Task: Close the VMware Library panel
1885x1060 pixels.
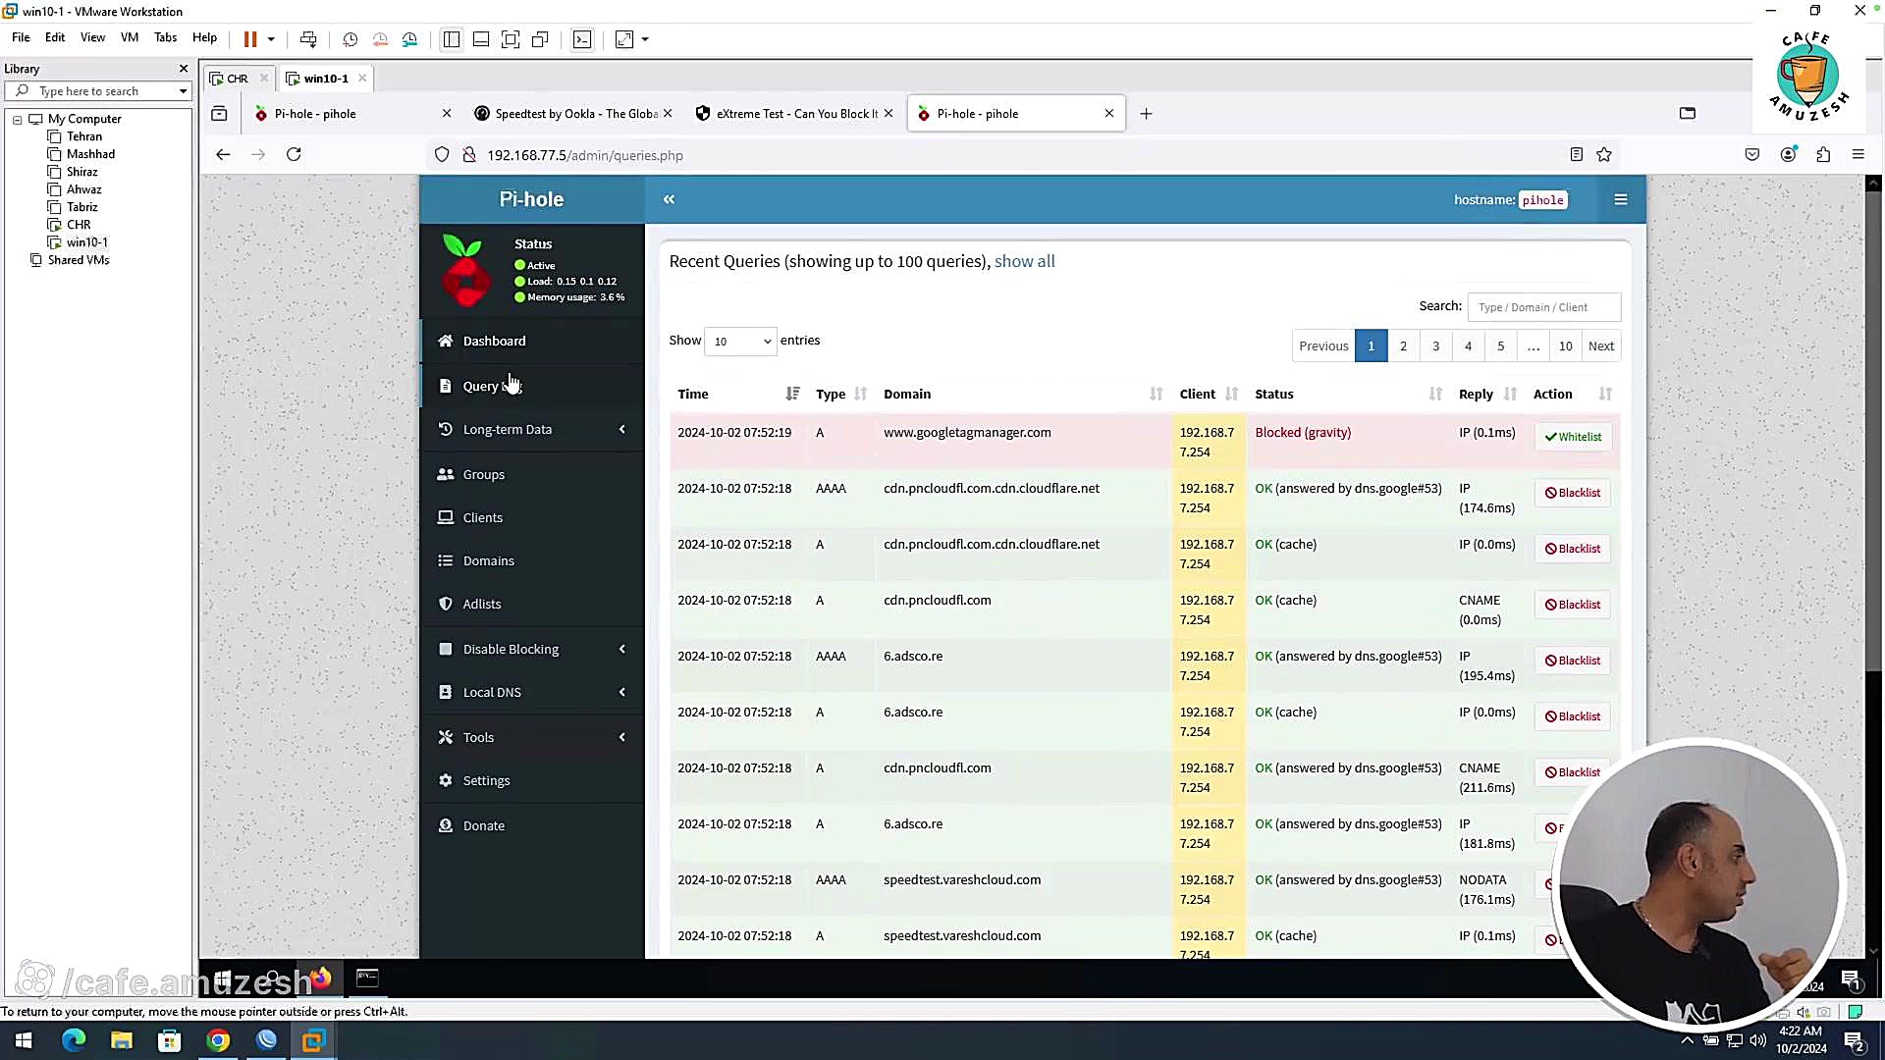Action: click(184, 69)
